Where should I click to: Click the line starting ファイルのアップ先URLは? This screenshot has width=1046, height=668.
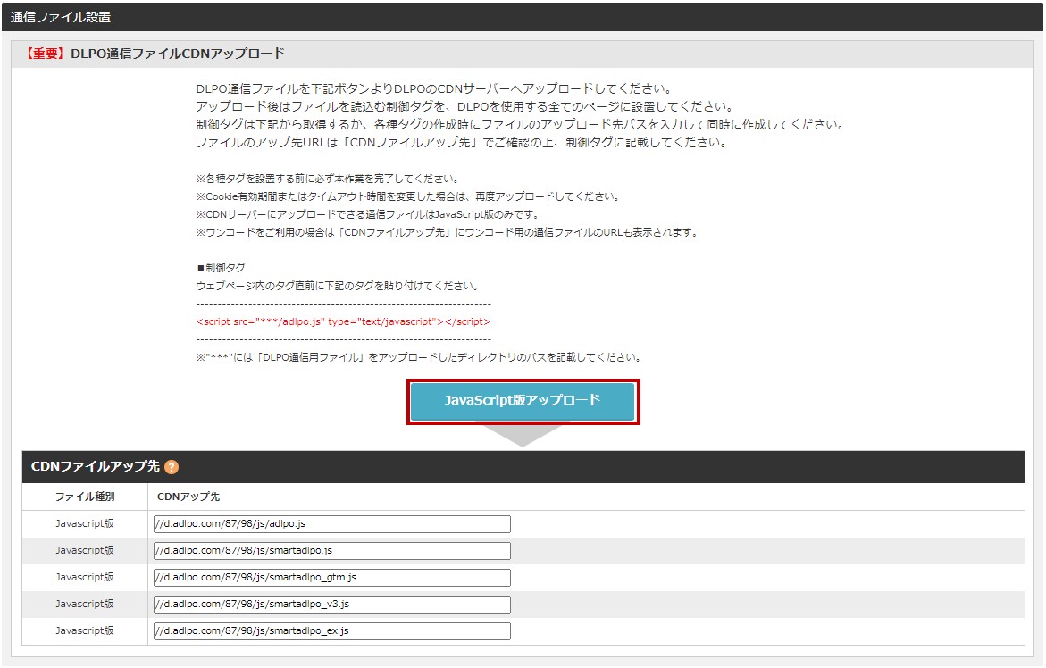[462, 143]
